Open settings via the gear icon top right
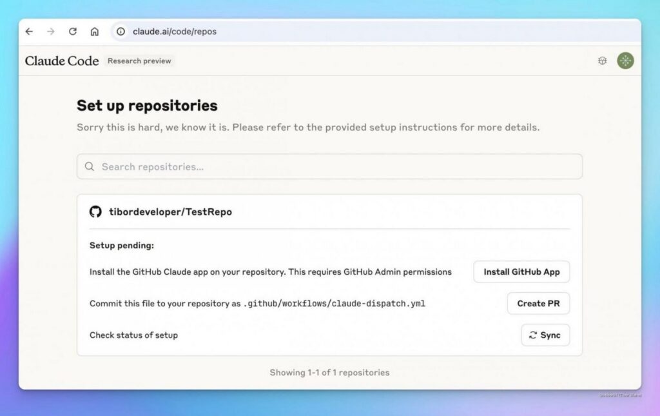The height and width of the screenshot is (416, 660). [602, 60]
